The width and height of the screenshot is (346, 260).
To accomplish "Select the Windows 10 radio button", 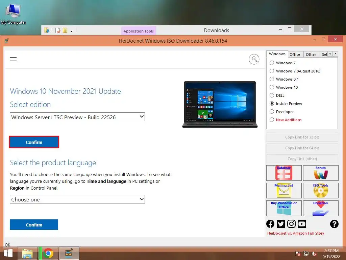I will pyautogui.click(x=272, y=87).
